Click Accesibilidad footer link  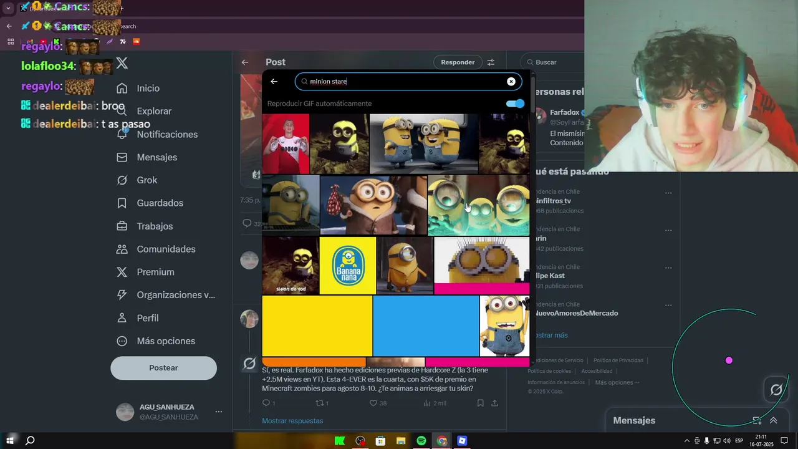pyautogui.click(x=597, y=372)
